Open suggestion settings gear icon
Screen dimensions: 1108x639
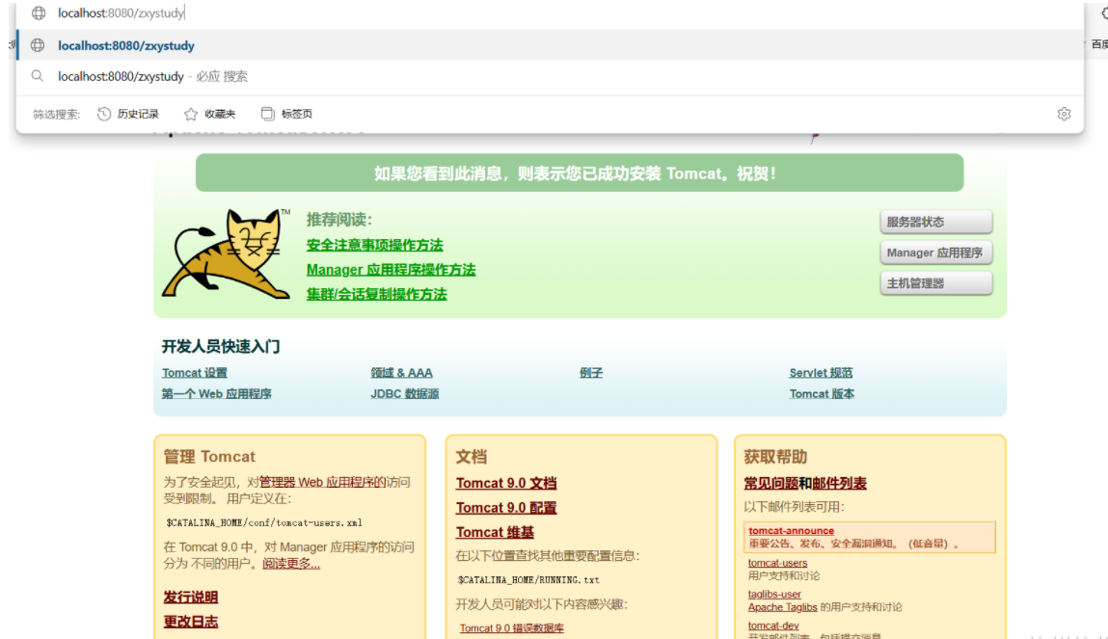(x=1065, y=114)
